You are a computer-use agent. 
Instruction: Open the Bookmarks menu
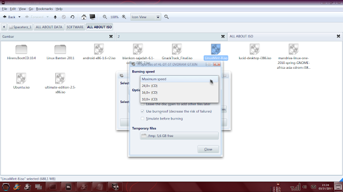(44, 9)
